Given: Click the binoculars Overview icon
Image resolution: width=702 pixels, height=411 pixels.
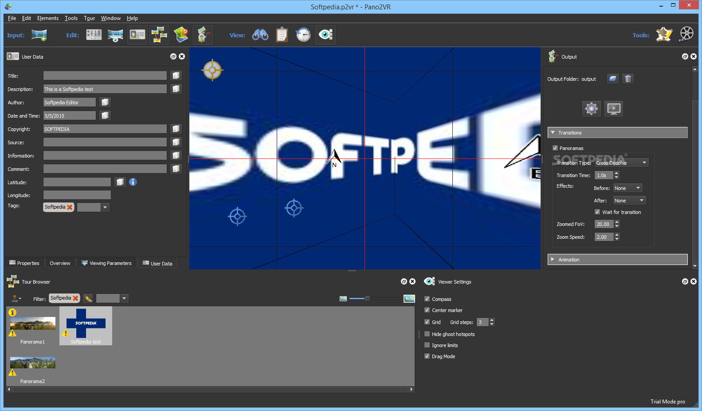Looking at the screenshot, I should [x=260, y=35].
